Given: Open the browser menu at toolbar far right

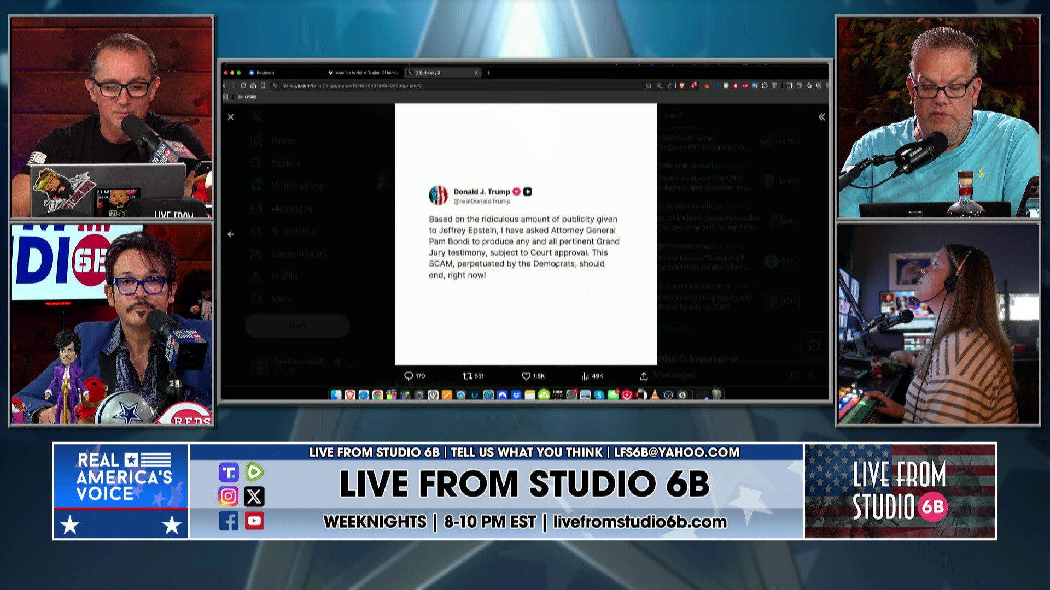Looking at the screenshot, I should (x=827, y=86).
